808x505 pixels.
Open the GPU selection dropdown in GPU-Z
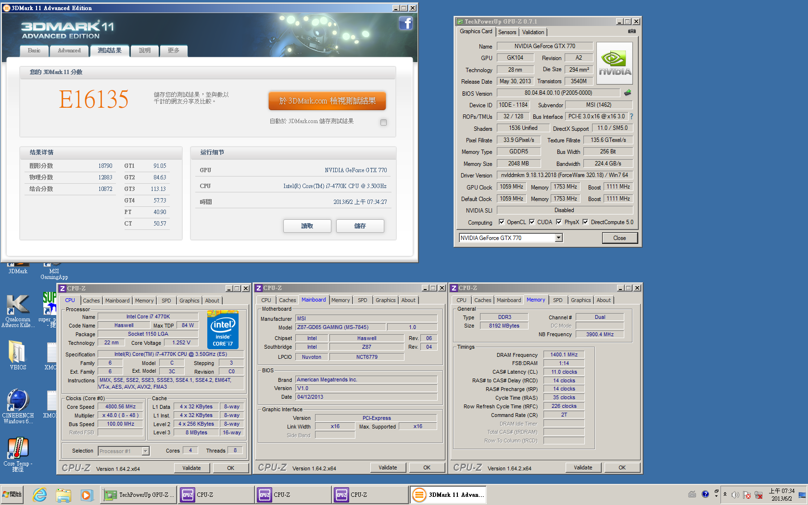(x=558, y=238)
